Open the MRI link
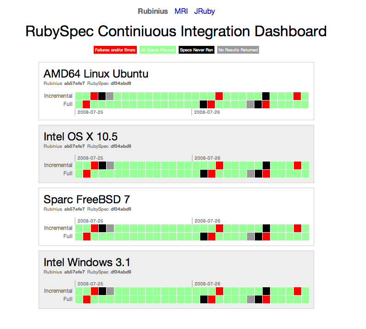The image size is (366, 329). [181, 11]
